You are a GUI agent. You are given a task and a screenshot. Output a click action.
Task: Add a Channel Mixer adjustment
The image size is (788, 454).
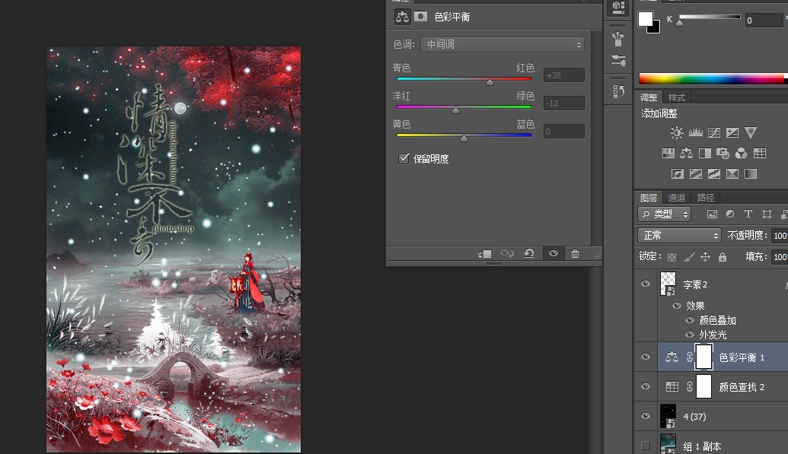pyautogui.click(x=741, y=153)
